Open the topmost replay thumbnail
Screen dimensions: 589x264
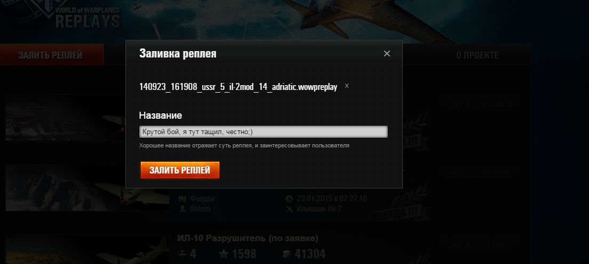(x=87, y=118)
